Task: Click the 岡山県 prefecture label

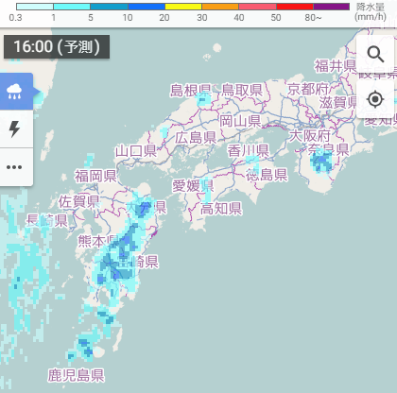Action: pos(240,121)
